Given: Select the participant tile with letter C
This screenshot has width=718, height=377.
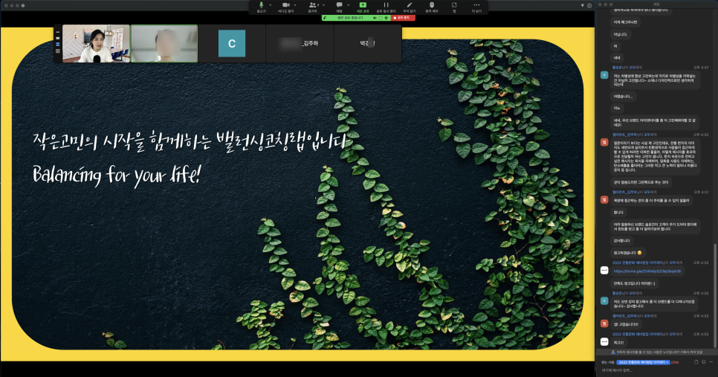Looking at the screenshot, I should coord(232,44).
